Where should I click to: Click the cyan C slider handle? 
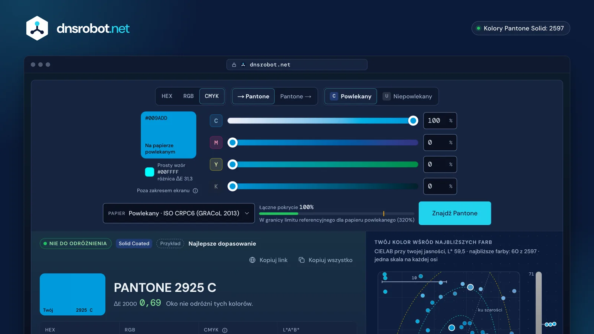[x=413, y=121]
